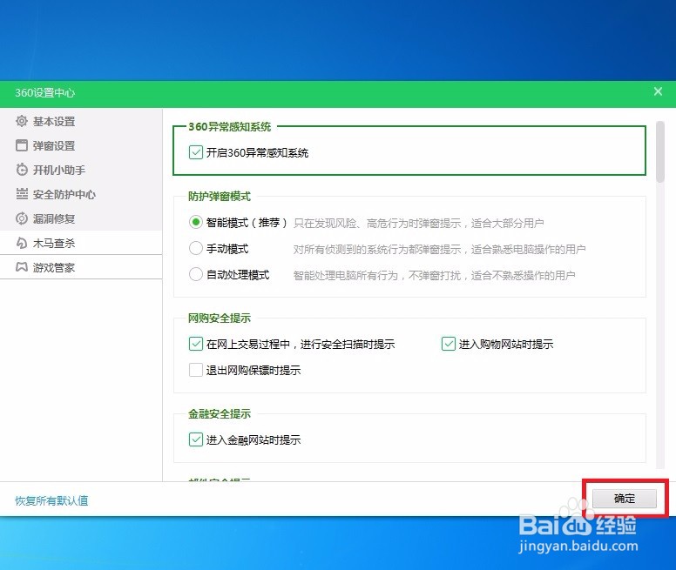Choose 自动处理模式 radio button
Image resolution: width=676 pixels, height=570 pixels.
196,274
